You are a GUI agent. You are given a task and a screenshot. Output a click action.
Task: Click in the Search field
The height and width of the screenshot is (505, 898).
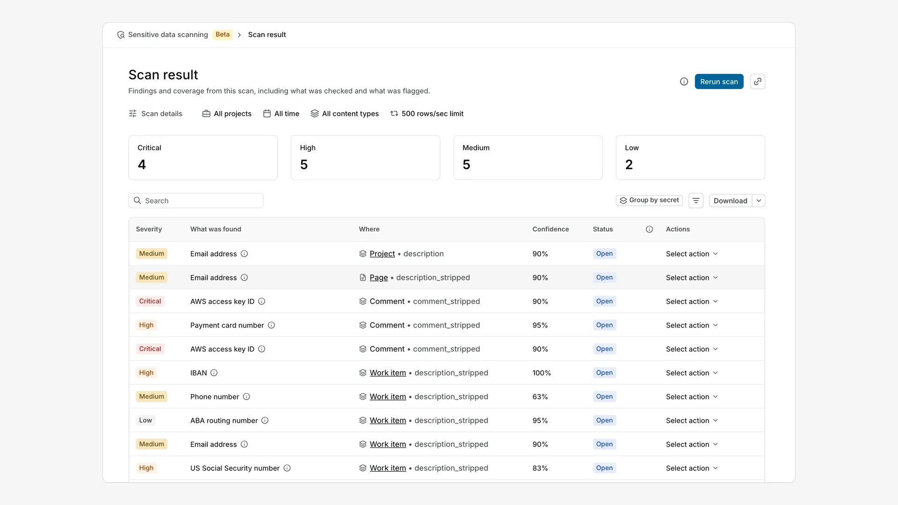[x=196, y=201]
